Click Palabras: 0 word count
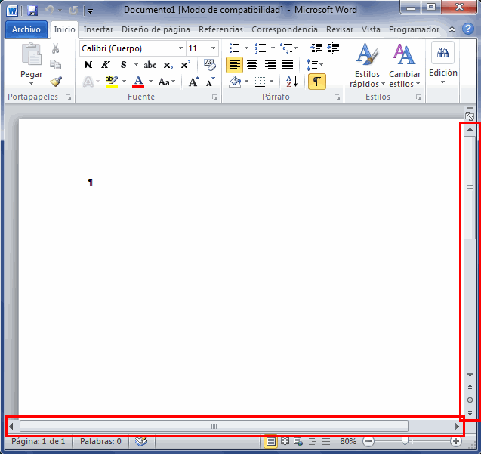The width and height of the screenshot is (481, 454). pyautogui.click(x=100, y=441)
